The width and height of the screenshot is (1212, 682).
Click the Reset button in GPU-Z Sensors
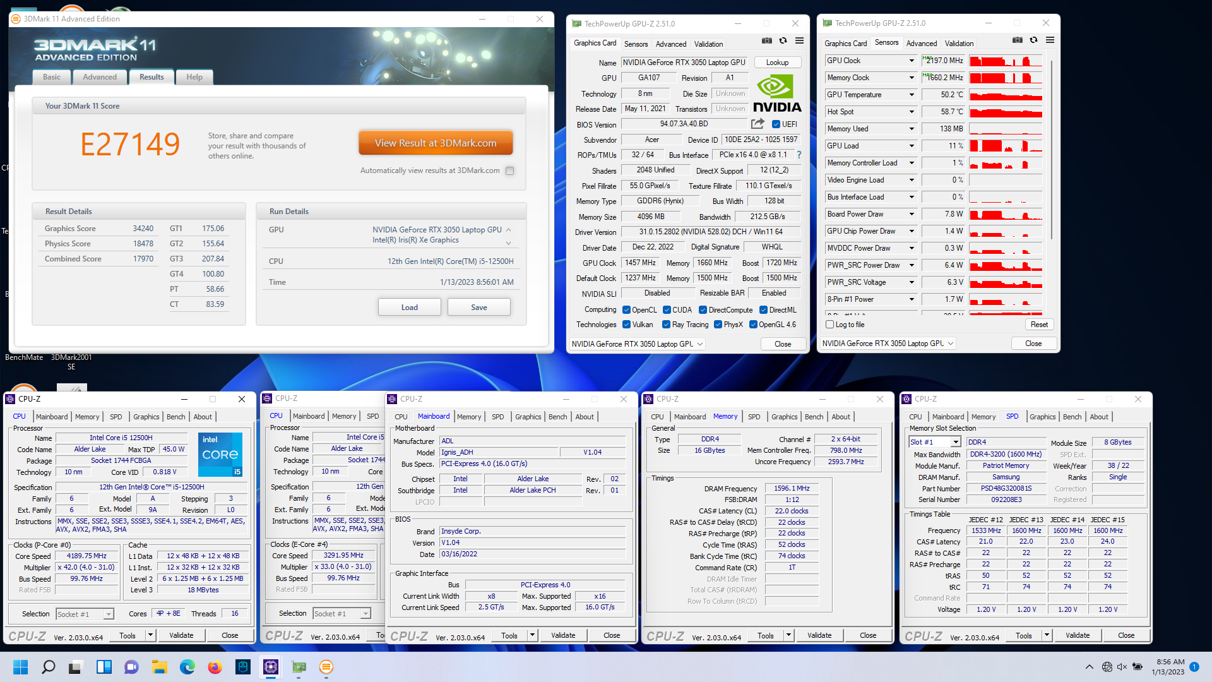point(1039,325)
